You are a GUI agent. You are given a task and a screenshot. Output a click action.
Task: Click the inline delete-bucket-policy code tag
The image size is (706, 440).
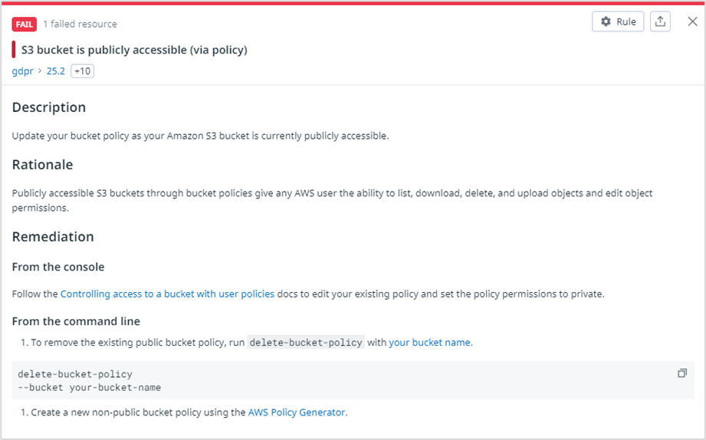coord(305,343)
